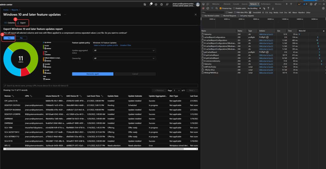The image size is (326, 169).
Task: Click the Select a feature update profile link
Action: tap(106, 45)
